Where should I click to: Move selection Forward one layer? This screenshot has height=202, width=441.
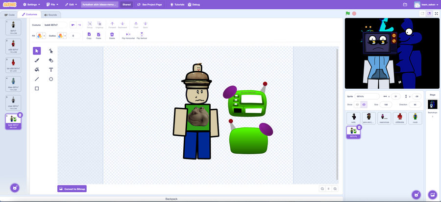pyautogui.click(x=112, y=25)
